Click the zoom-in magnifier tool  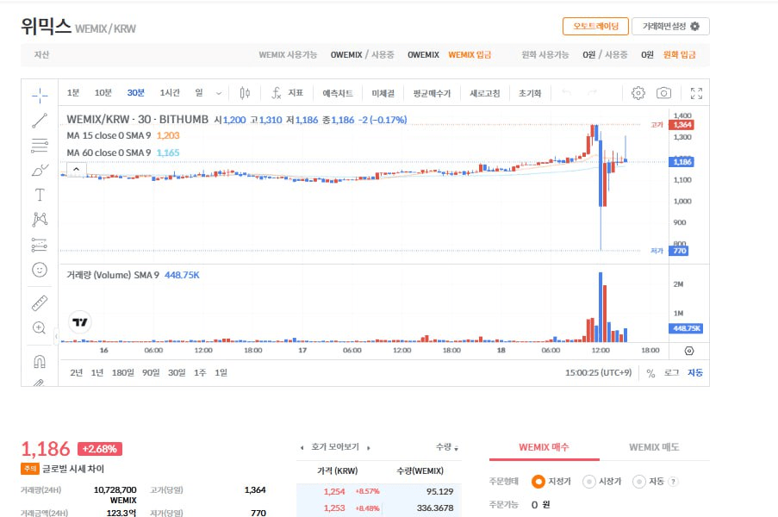(39, 327)
